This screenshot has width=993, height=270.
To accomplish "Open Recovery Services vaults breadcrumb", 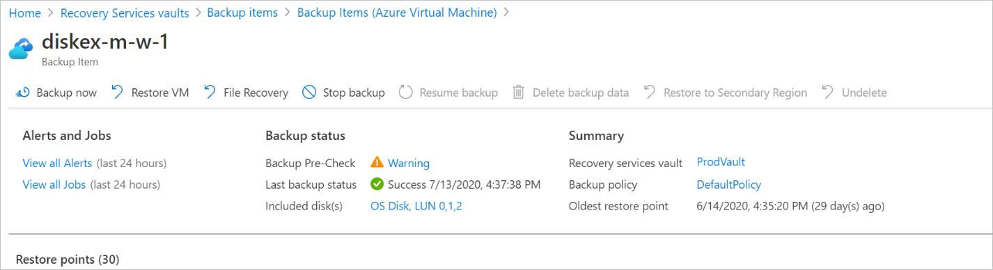I will pyautogui.click(x=125, y=13).
